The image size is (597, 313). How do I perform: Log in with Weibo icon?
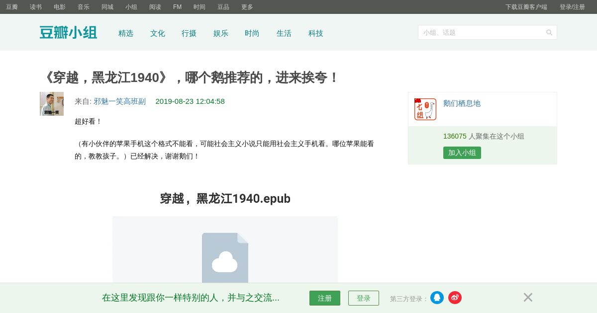[455, 298]
